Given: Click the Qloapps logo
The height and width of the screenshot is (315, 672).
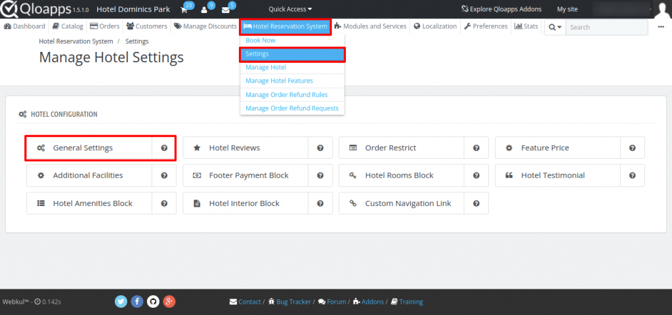Looking at the screenshot, I should point(36,9).
